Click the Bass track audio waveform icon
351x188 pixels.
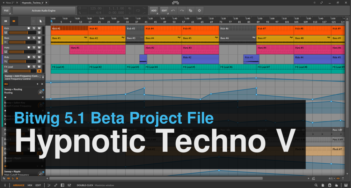[x=6, y=42]
